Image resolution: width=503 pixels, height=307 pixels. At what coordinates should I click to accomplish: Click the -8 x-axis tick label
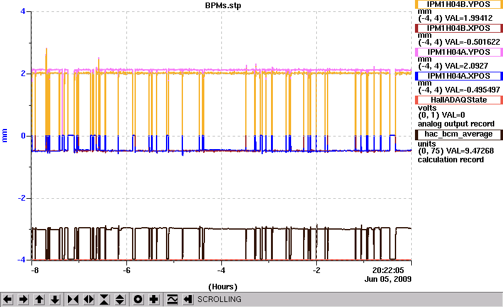pos(35,271)
